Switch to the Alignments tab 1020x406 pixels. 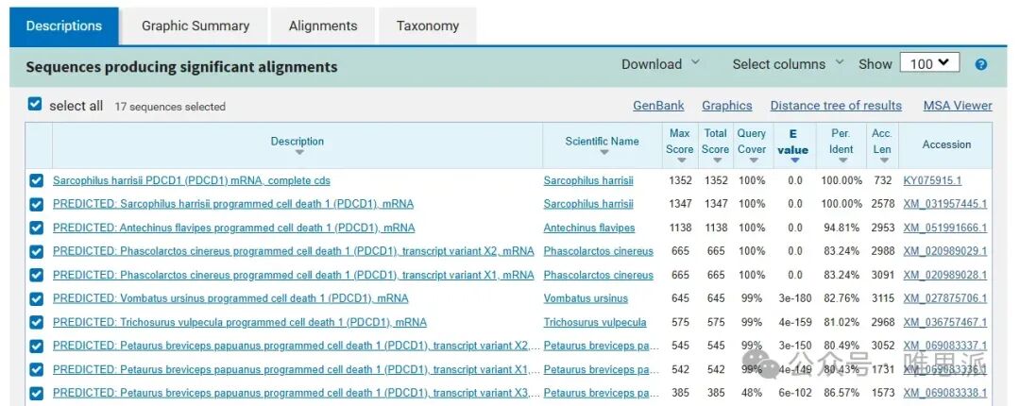[x=323, y=26]
